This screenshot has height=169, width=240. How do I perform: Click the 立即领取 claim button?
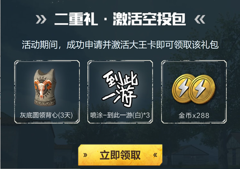click(x=120, y=155)
